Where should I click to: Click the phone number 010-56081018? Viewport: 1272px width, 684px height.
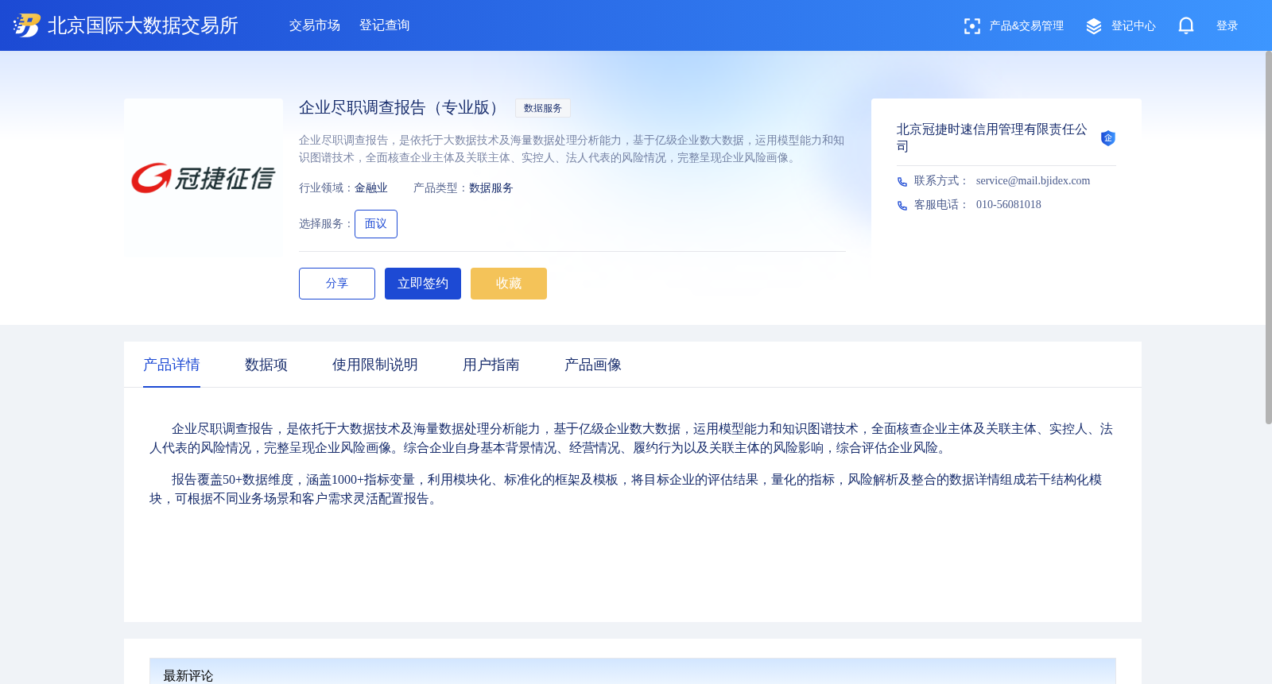pyautogui.click(x=1008, y=205)
